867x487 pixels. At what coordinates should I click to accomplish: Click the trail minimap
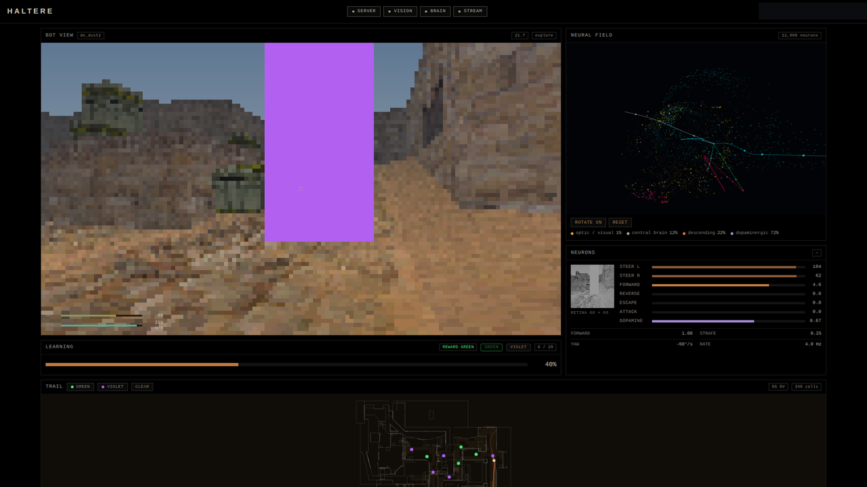[433, 441]
